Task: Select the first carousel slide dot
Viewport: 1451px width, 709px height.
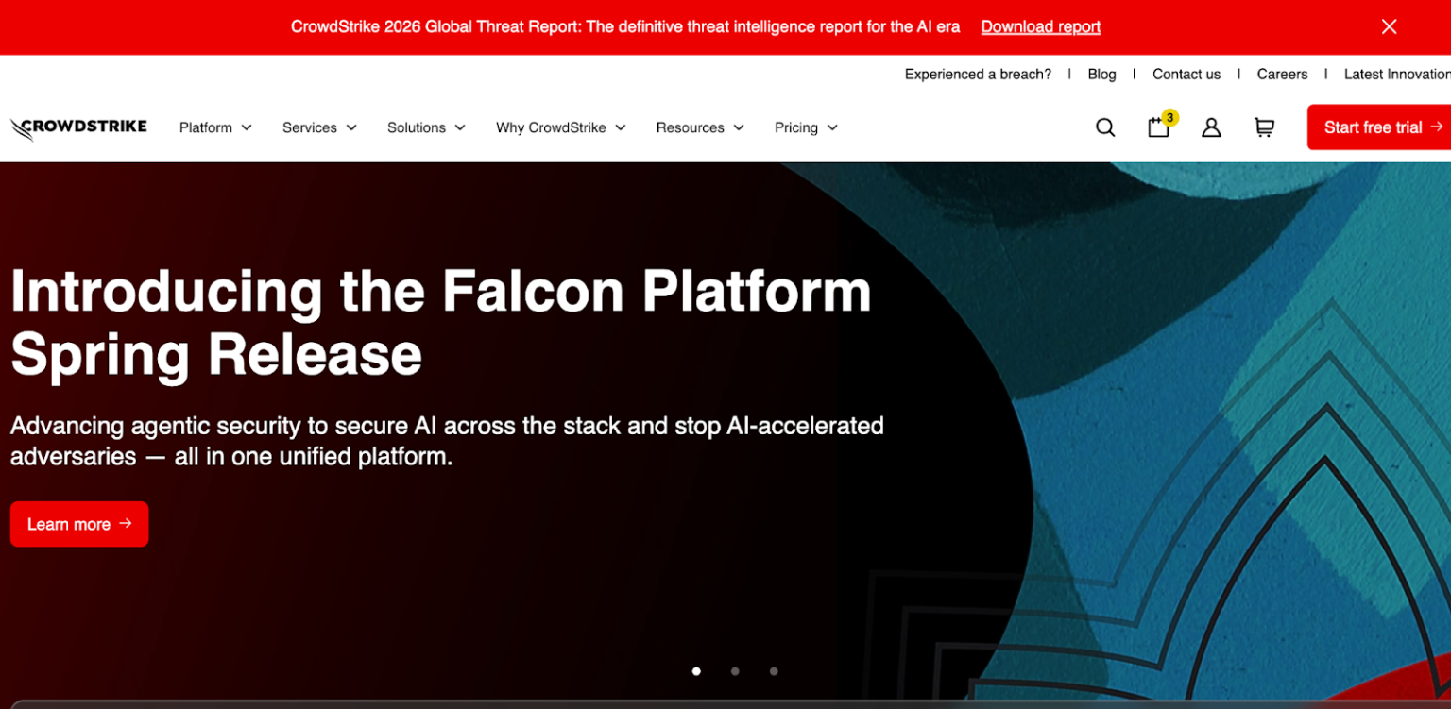Action: click(696, 671)
